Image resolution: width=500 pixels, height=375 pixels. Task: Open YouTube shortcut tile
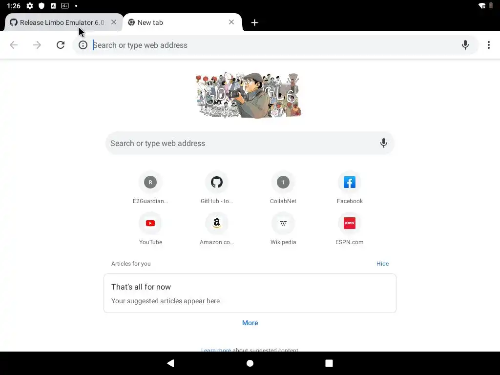point(150,229)
